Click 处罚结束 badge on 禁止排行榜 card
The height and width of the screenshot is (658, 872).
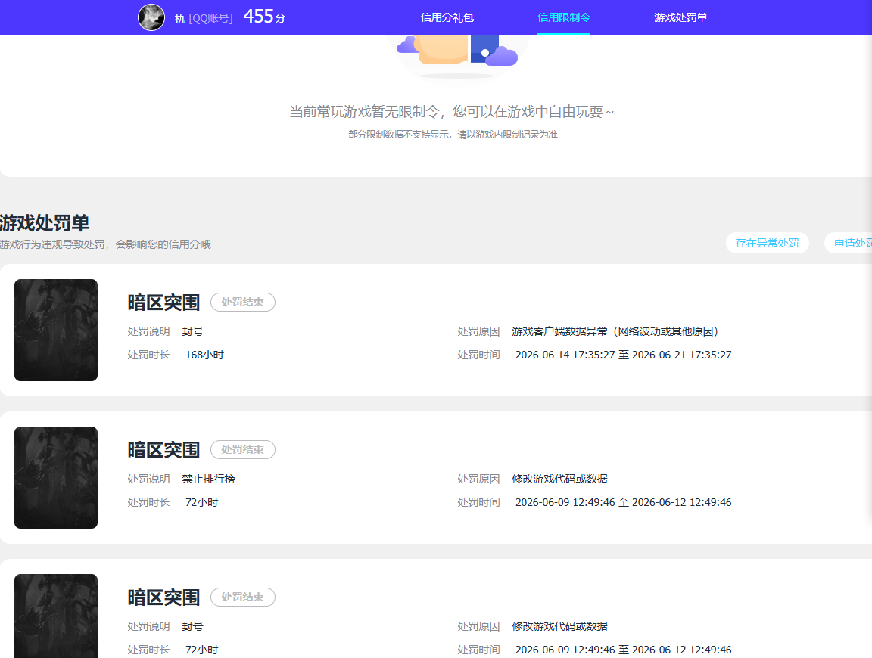point(243,449)
